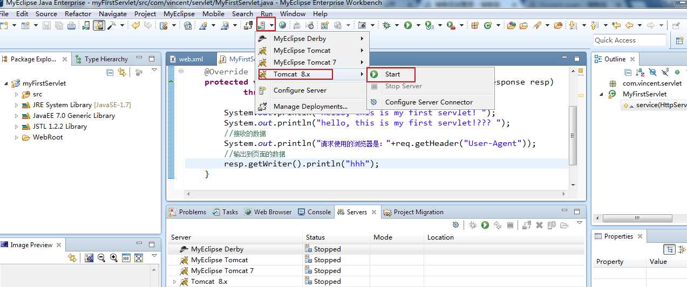Click the Next Annotation down-arrow icon
Viewport: 687px width, 287px height.
573,25
